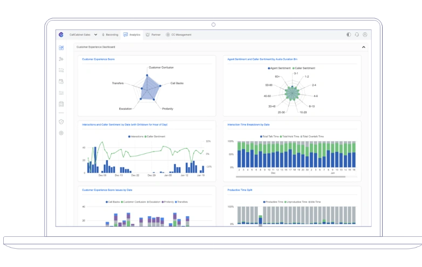Image resolution: width=422 pixels, height=267 pixels.
Task: Click the clipboard icon in left sidebar
Action: 61,104
